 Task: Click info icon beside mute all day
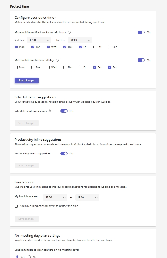[x=57, y=60]
